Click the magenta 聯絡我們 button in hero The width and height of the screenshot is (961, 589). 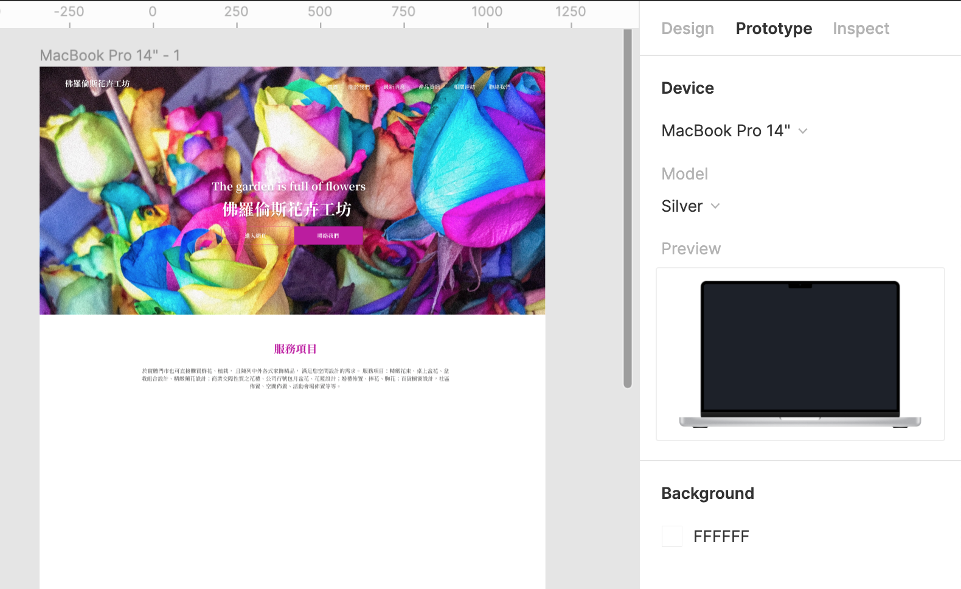tap(328, 235)
